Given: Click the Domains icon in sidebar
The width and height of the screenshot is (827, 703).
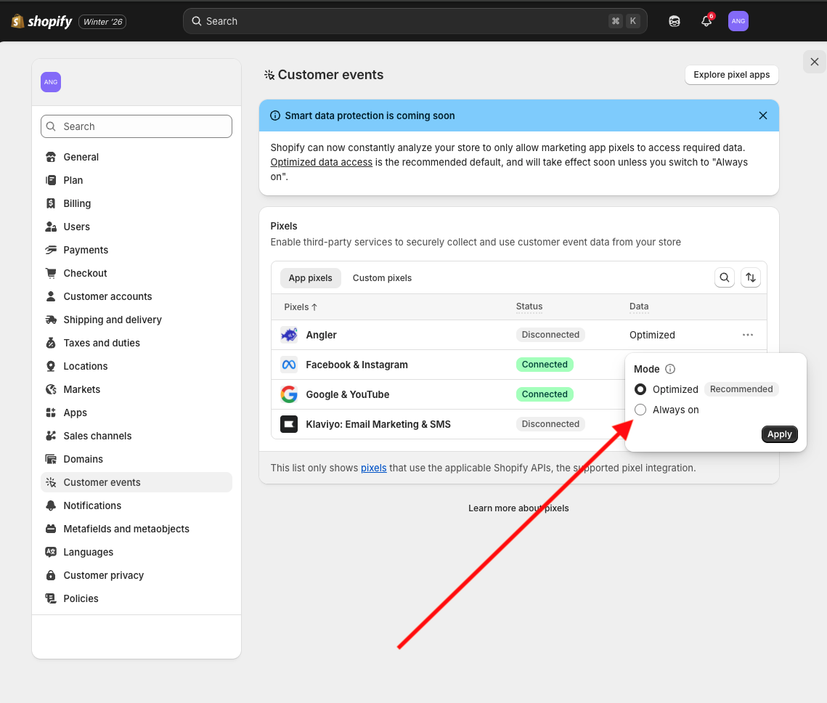Looking at the screenshot, I should tap(51, 459).
